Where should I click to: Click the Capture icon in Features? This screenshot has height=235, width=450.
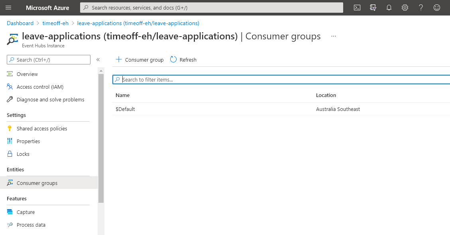tap(10, 212)
